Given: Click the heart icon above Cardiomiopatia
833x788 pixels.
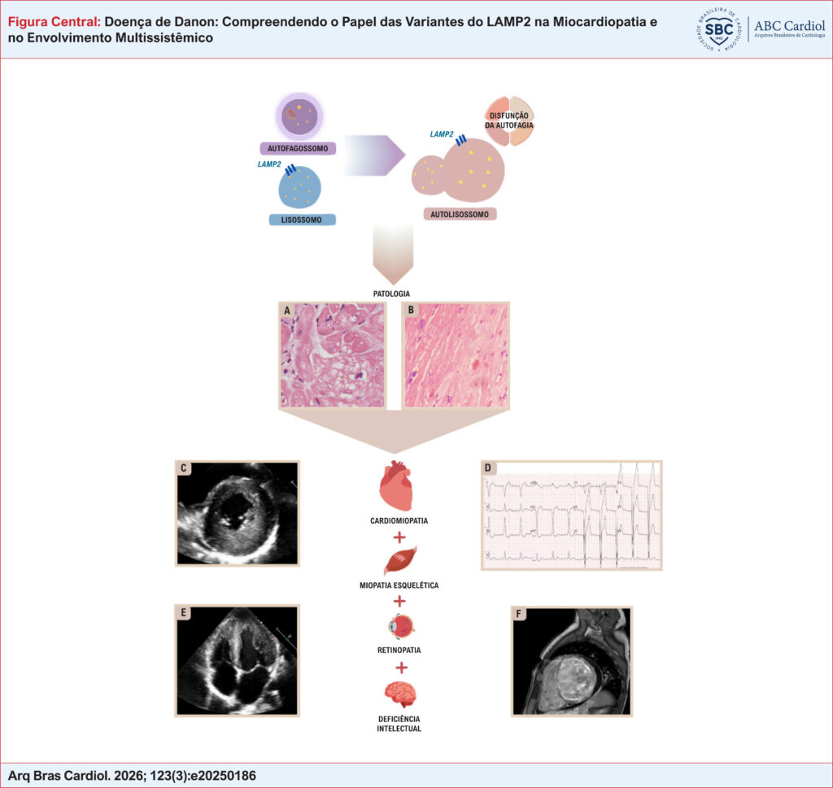Looking at the screenshot, I should pyautogui.click(x=396, y=485).
